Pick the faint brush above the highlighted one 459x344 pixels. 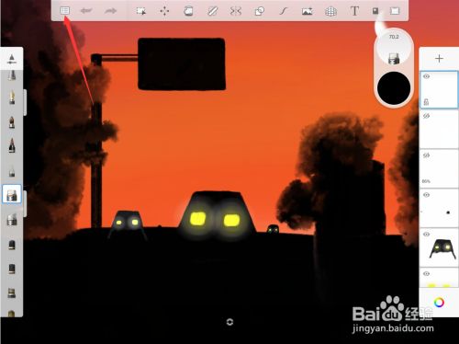12,171
